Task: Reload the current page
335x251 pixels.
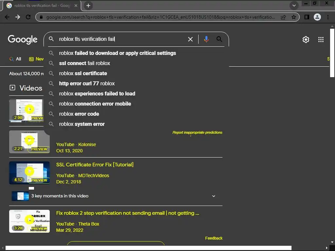Action: [x=28, y=17]
